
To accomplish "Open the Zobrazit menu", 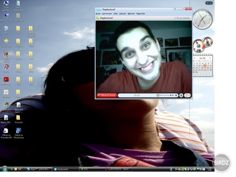I will pos(123,14).
